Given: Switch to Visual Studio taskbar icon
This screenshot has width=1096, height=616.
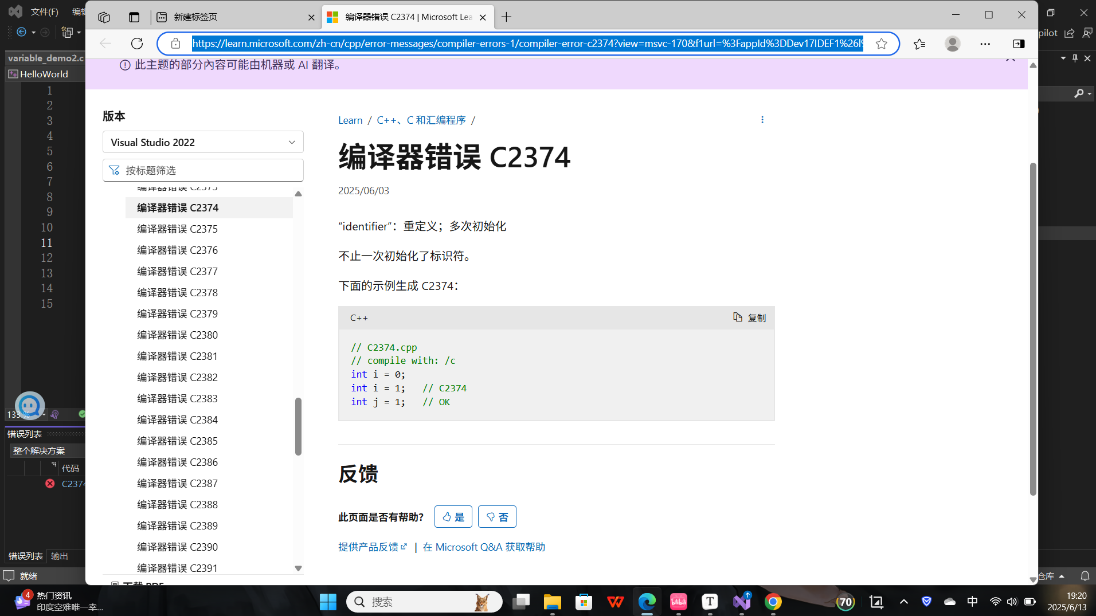Looking at the screenshot, I should pos(742,602).
